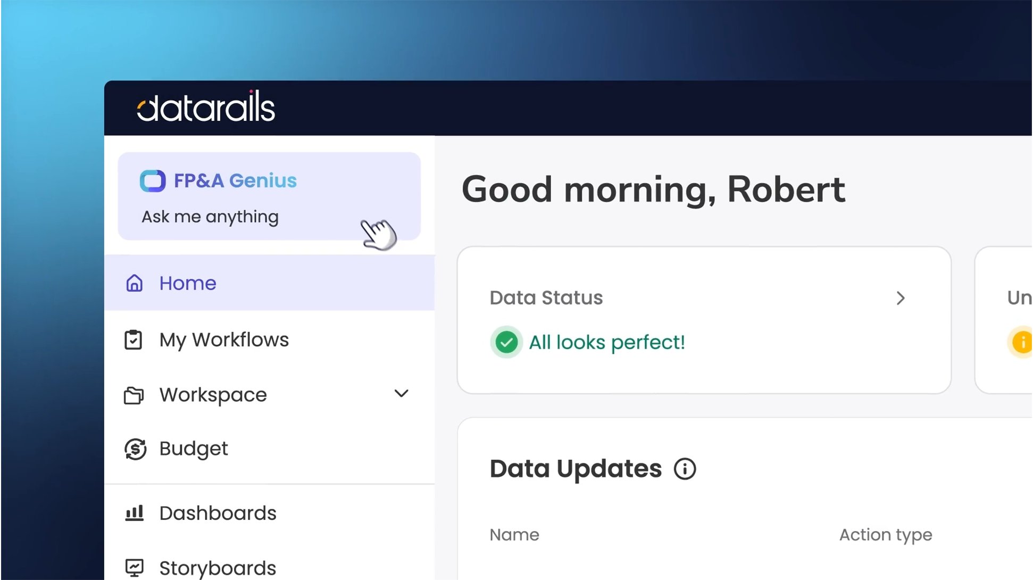Image resolution: width=1033 pixels, height=580 pixels.
Task: Click the Data Updates info icon
Action: 685,469
